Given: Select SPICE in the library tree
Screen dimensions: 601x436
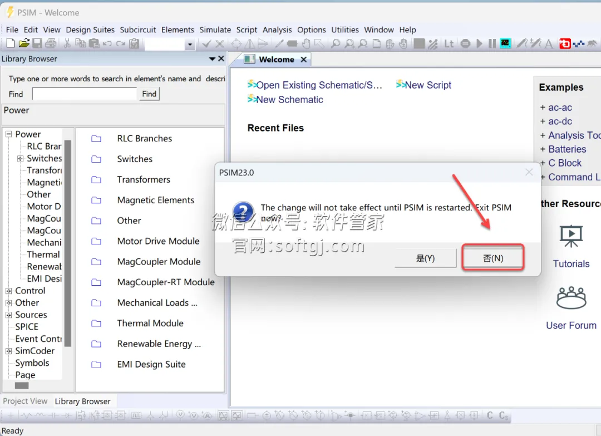Looking at the screenshot, I should pos(27,327).
